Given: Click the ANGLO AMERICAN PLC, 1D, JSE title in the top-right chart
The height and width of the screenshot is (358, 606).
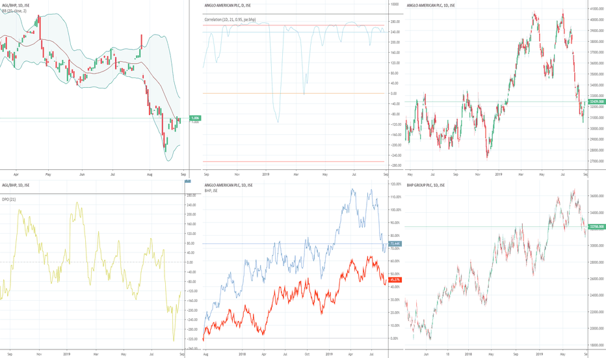Looking at the screenshot, I should coord(431,5).
